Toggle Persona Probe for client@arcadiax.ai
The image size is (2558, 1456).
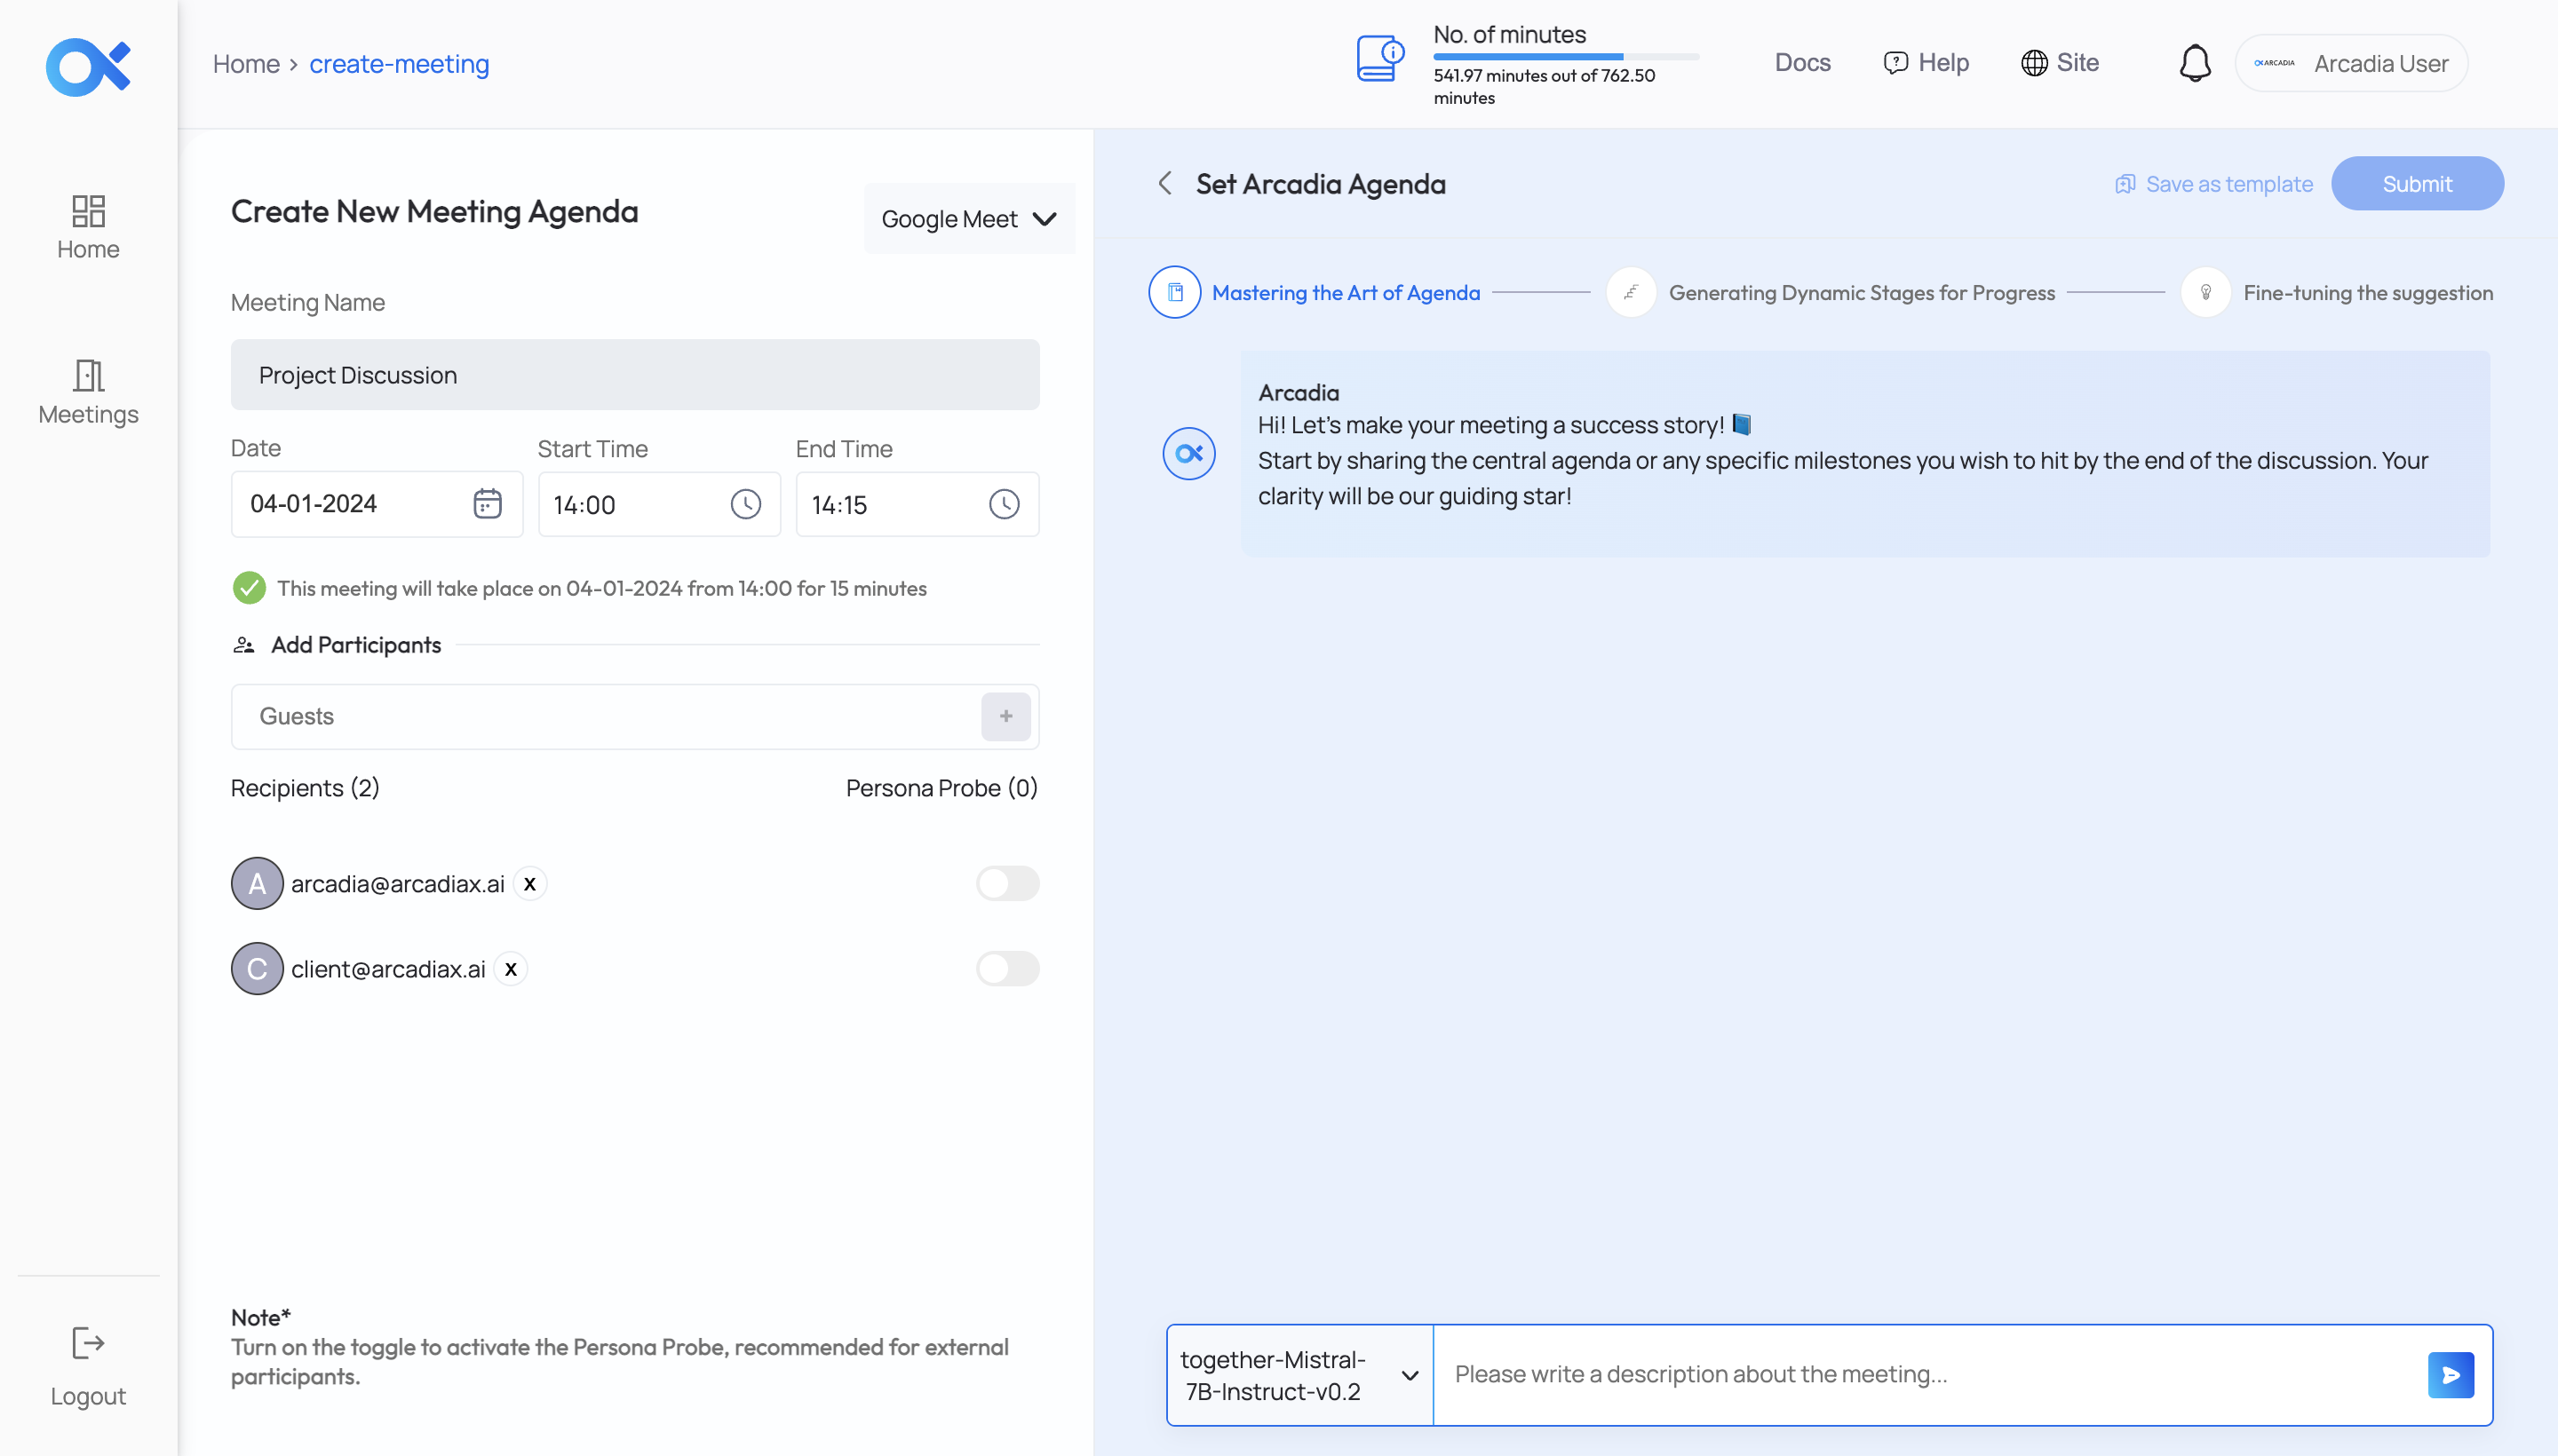pyautogui.click(x=1006, y=968)
